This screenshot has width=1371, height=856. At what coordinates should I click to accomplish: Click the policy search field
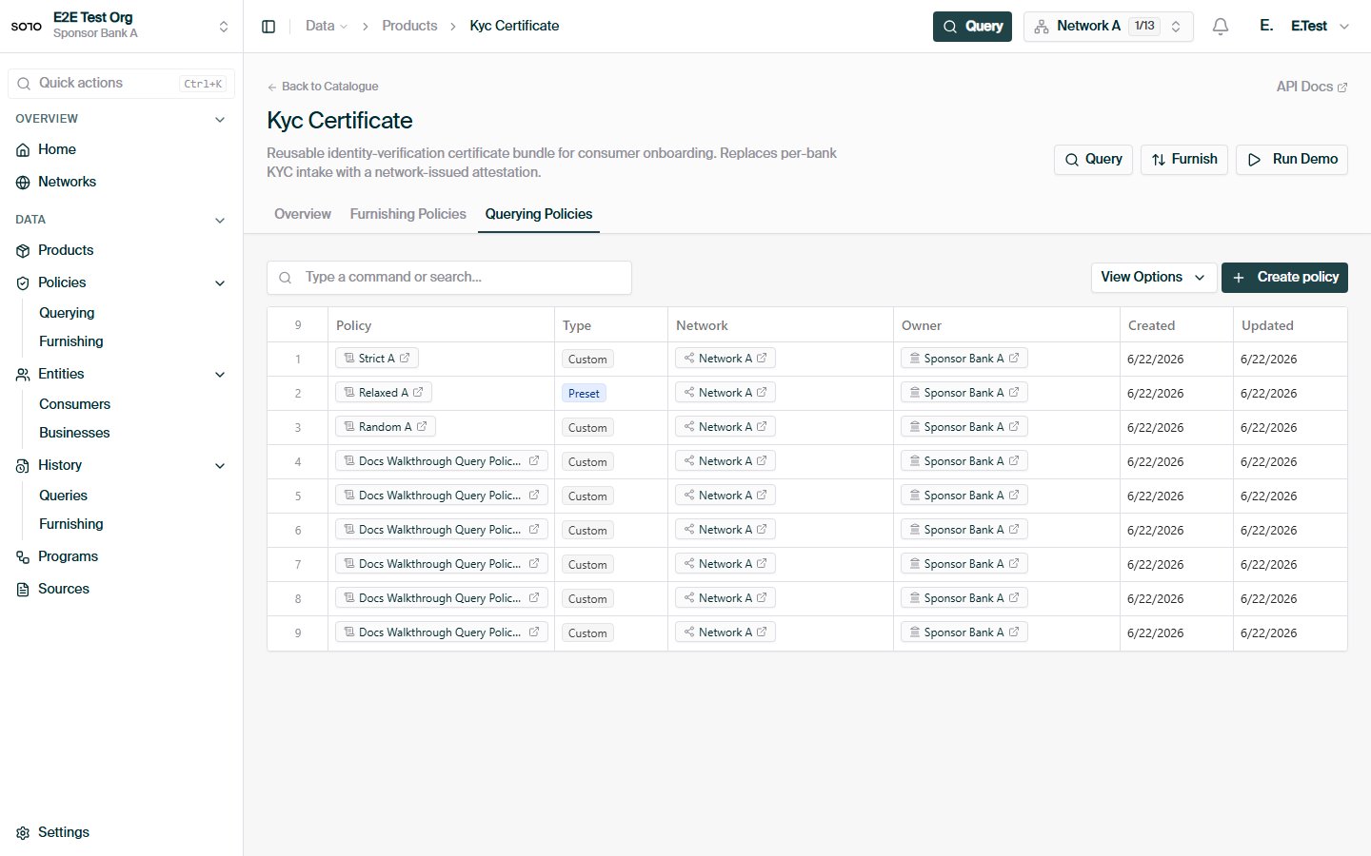coord(449,278)
